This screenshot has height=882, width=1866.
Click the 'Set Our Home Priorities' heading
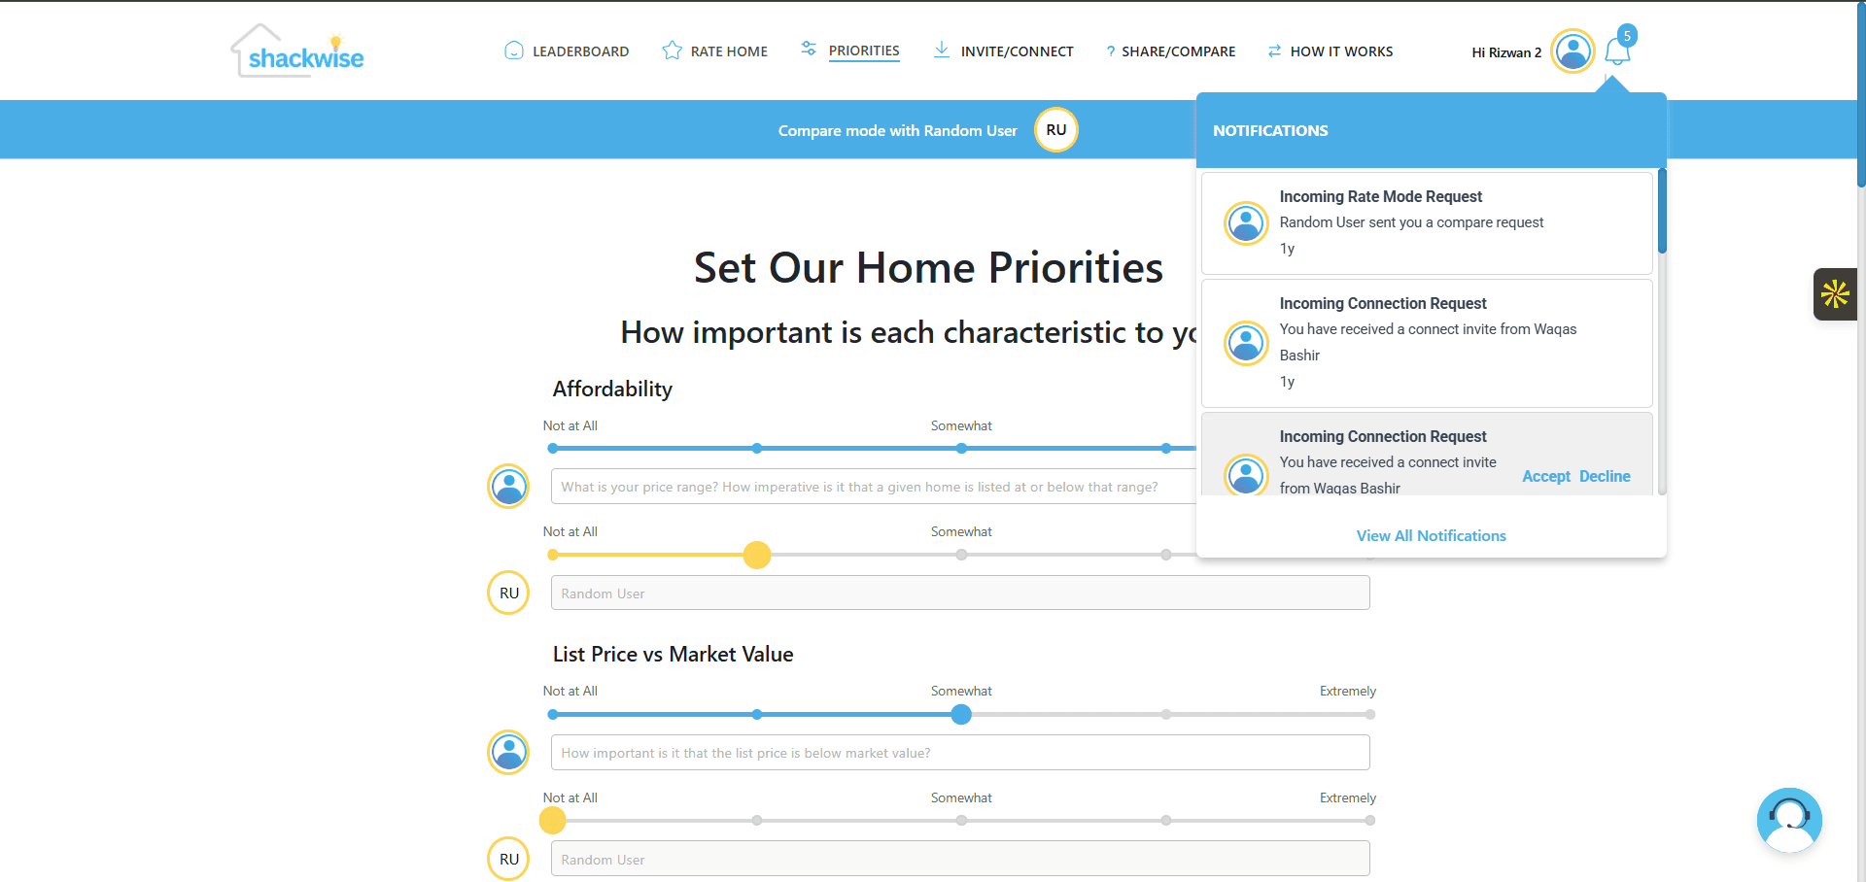(928, 267)
